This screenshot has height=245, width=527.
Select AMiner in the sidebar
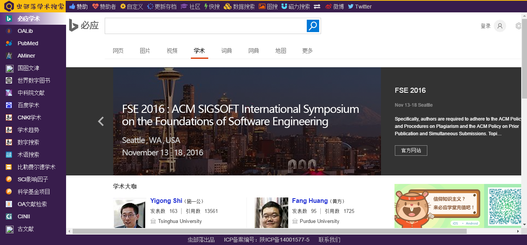click(33, 56)
